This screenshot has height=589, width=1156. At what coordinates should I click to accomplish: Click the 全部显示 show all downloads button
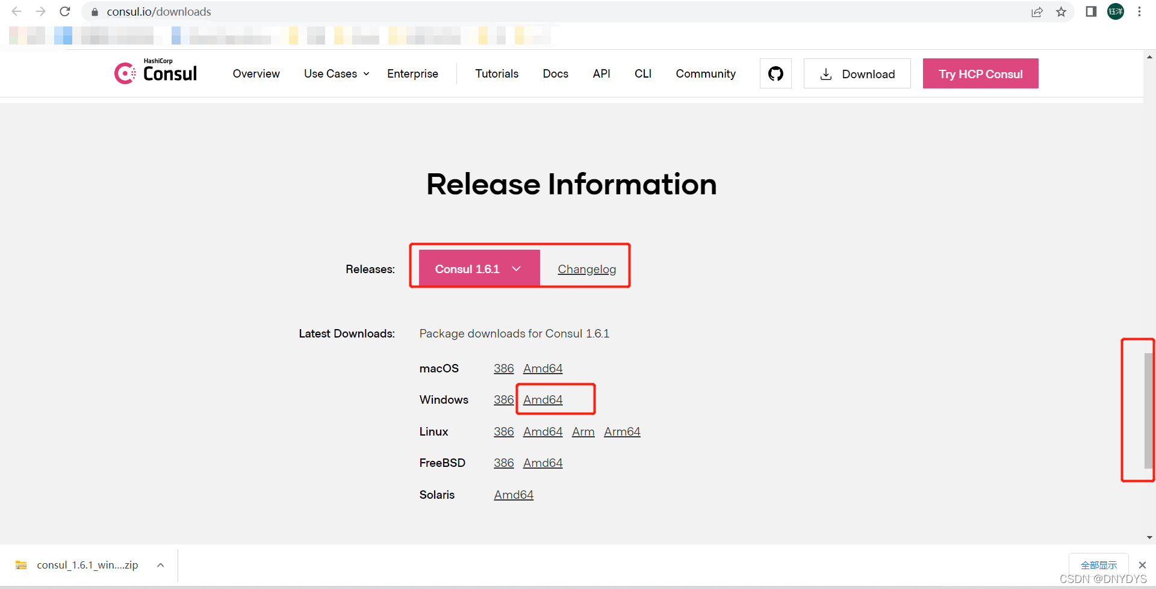(1099, 565)
